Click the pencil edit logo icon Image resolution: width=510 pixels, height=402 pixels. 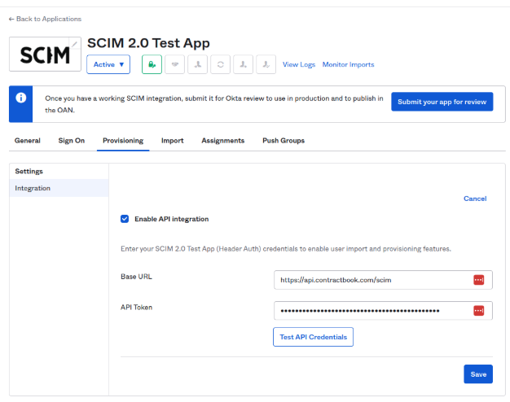[x=75, y=44]
